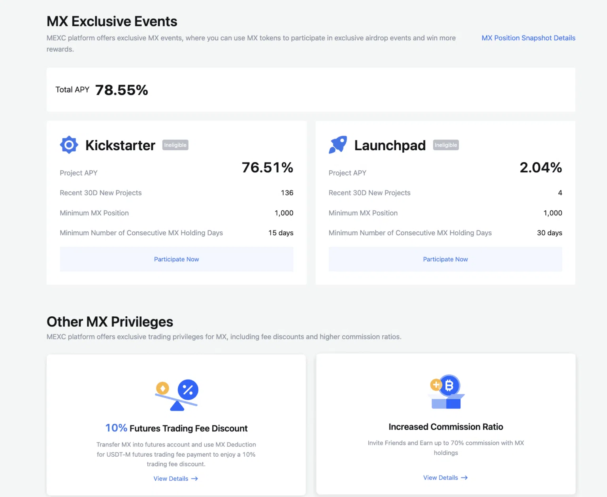This screenshot has height=497, width=607.
Task: Click the Kickstarter Project APY 76.51%
Action: [268, 168]
